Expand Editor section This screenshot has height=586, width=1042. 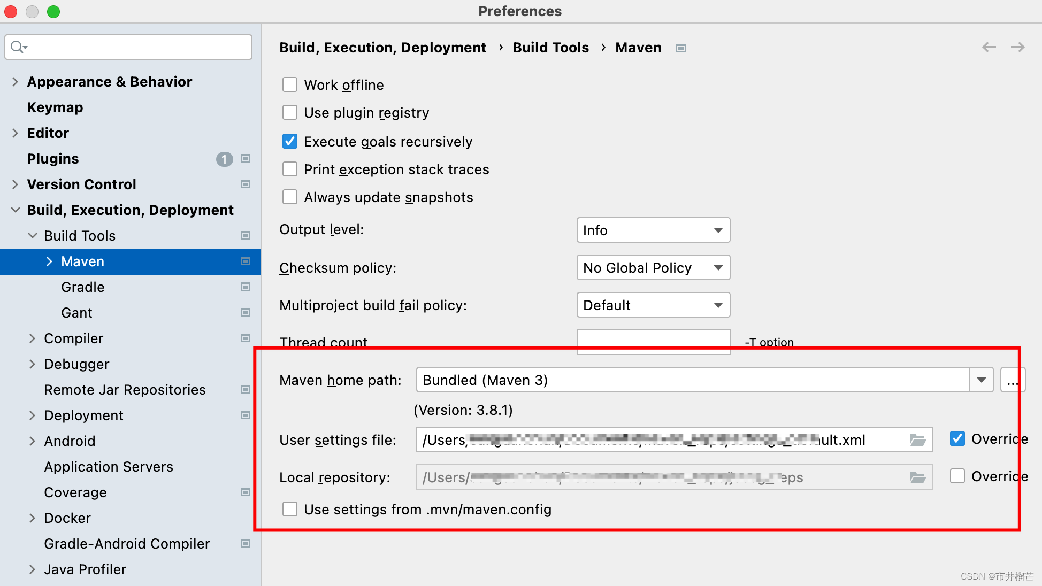15,133
